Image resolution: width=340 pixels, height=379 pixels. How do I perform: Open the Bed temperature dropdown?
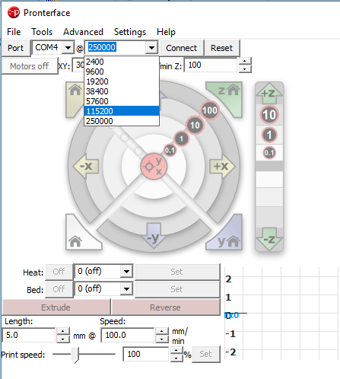(126, 288)
